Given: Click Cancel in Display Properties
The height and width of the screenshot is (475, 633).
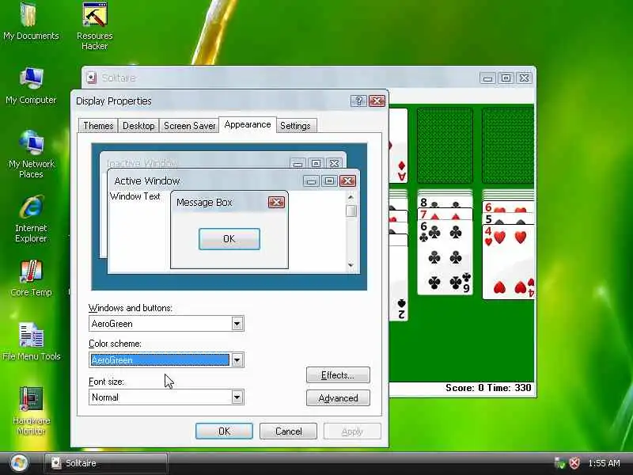Looking at the screenshot, I should pos(288,431).
